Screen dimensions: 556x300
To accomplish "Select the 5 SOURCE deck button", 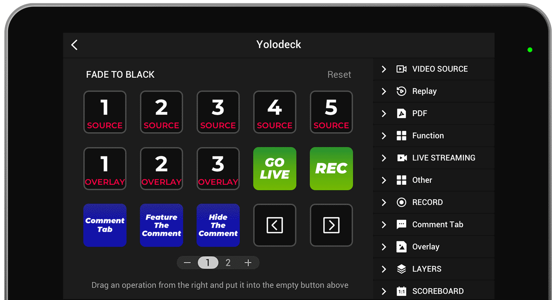I will pyautogui.click(x=331, y=112).
